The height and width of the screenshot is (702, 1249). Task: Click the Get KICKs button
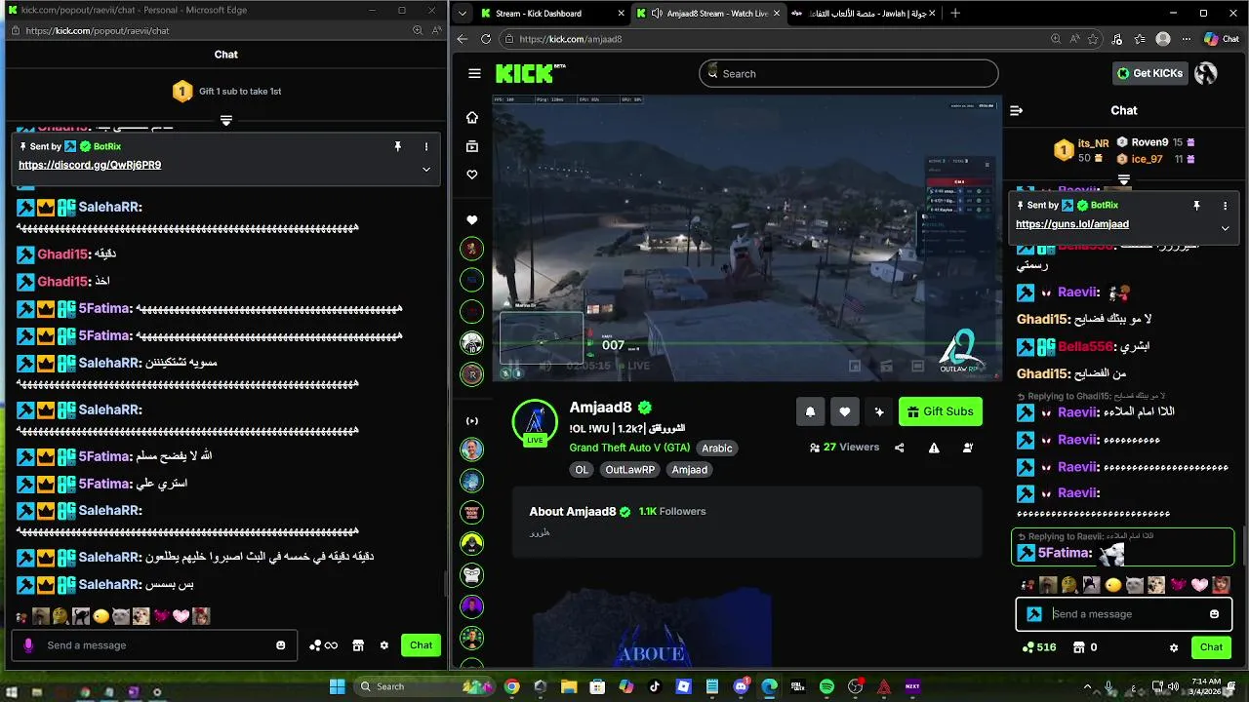pos(1150,73)
